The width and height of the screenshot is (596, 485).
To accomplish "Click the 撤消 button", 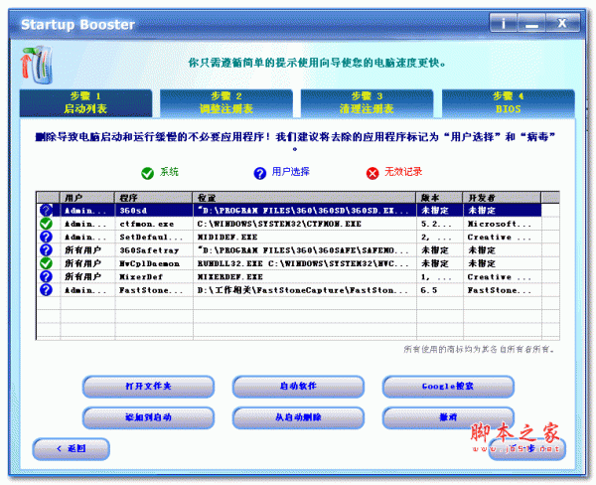I will tap(448, 417).
